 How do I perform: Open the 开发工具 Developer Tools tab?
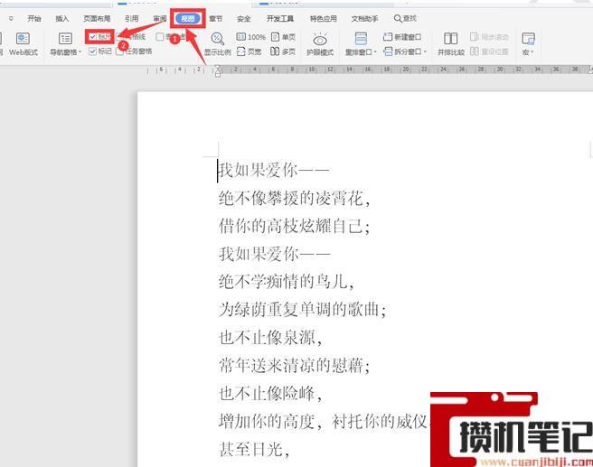pyautogui.click(x=280, y=18)
